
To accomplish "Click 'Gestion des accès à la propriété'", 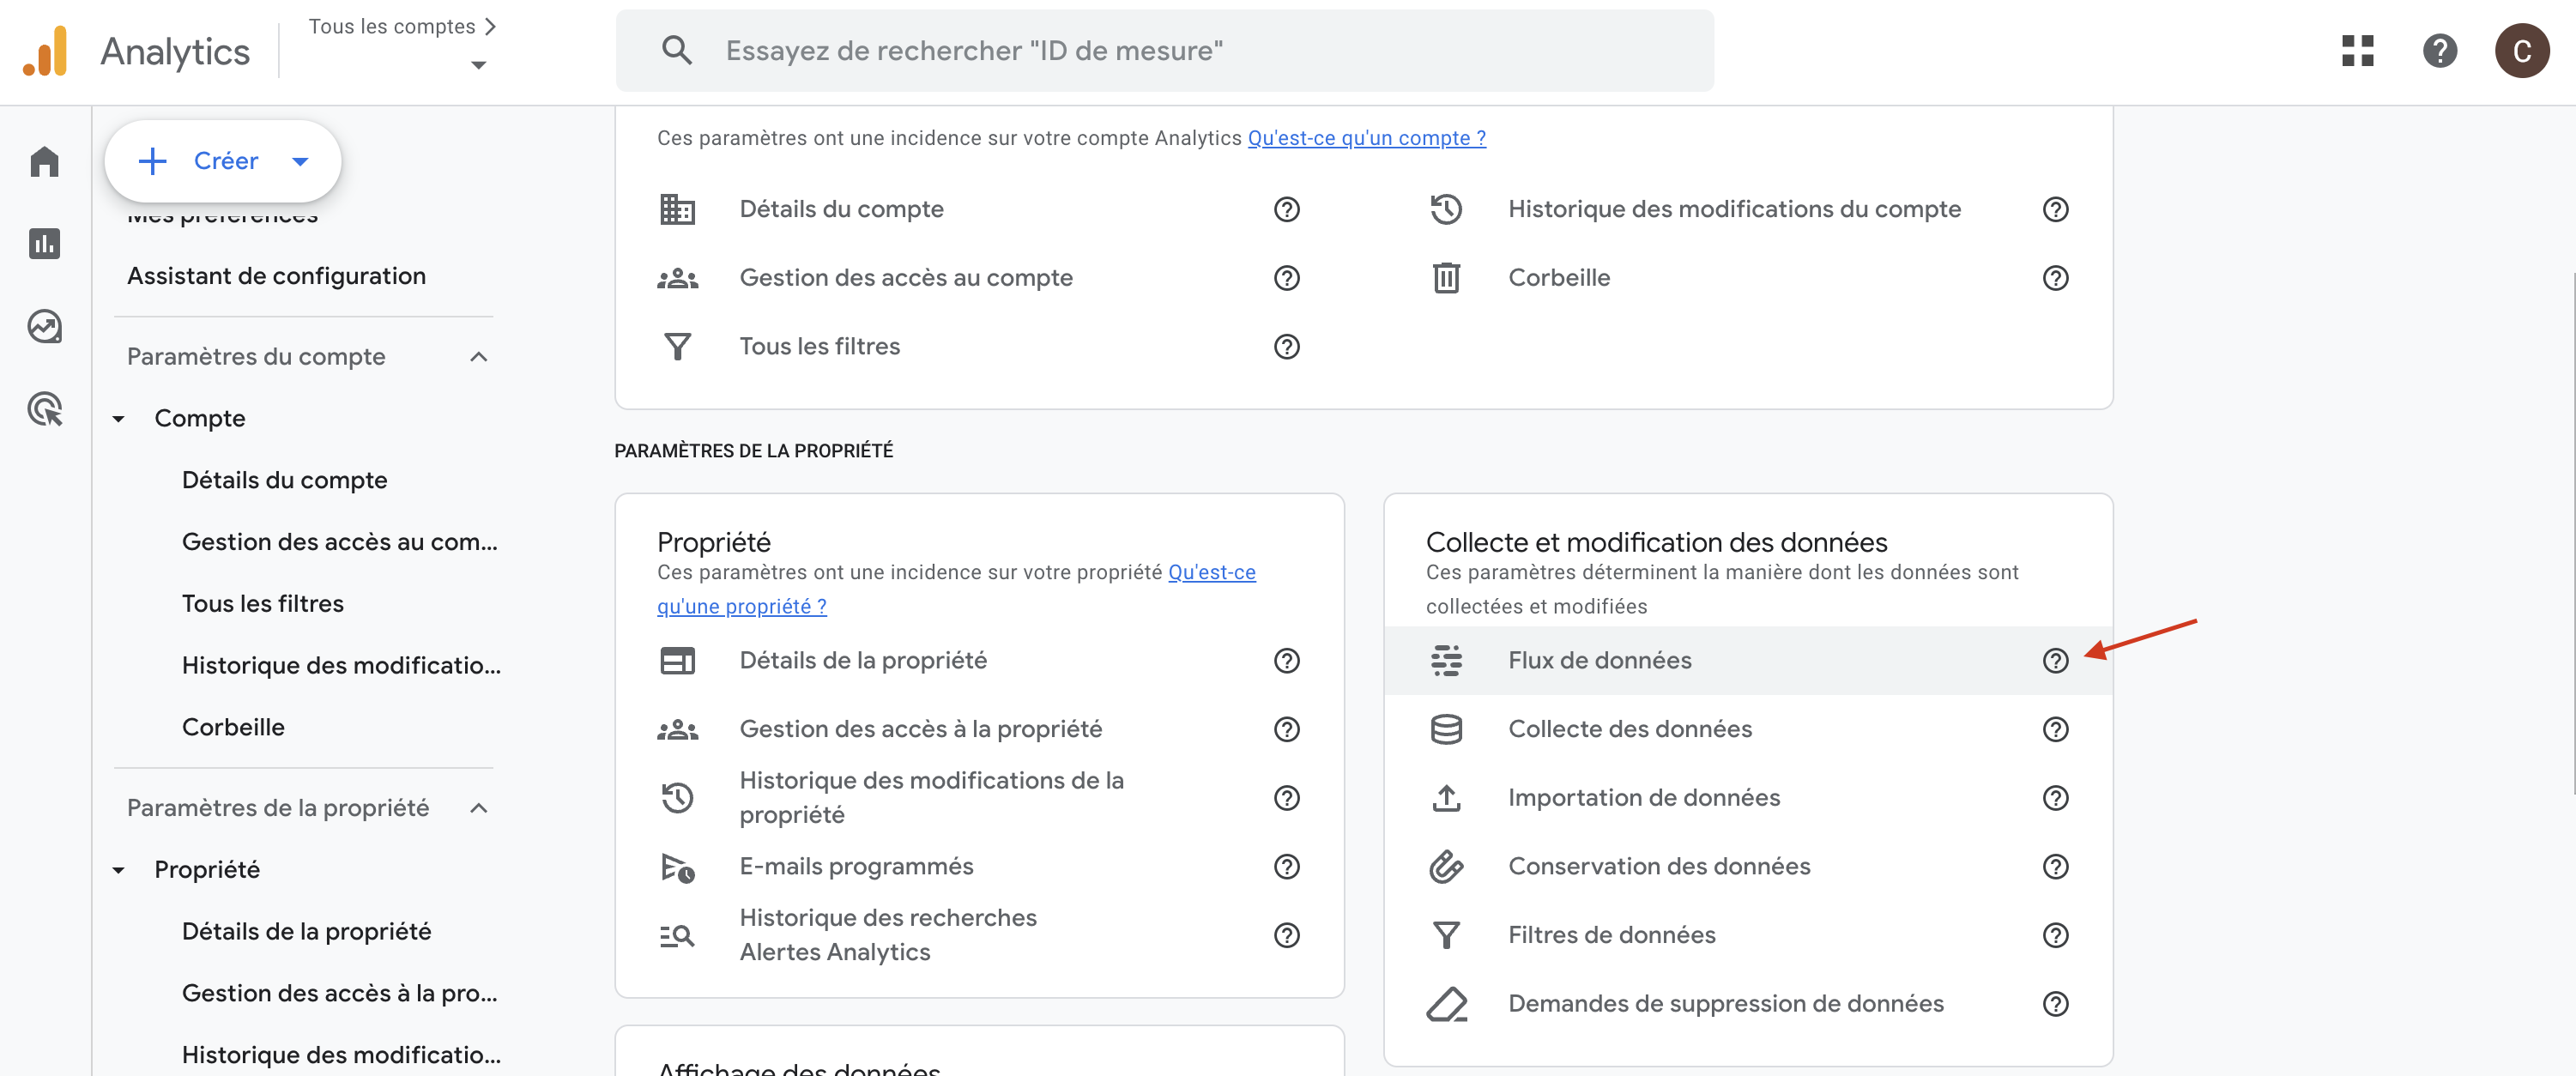I will (921, 728).
